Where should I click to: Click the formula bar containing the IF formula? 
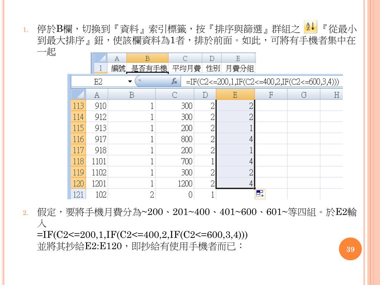[x=262, y=82]
